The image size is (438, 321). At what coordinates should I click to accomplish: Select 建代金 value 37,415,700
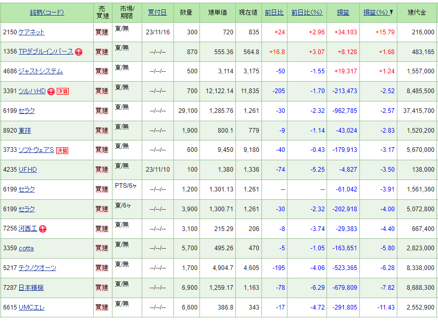tap(418, 111)
